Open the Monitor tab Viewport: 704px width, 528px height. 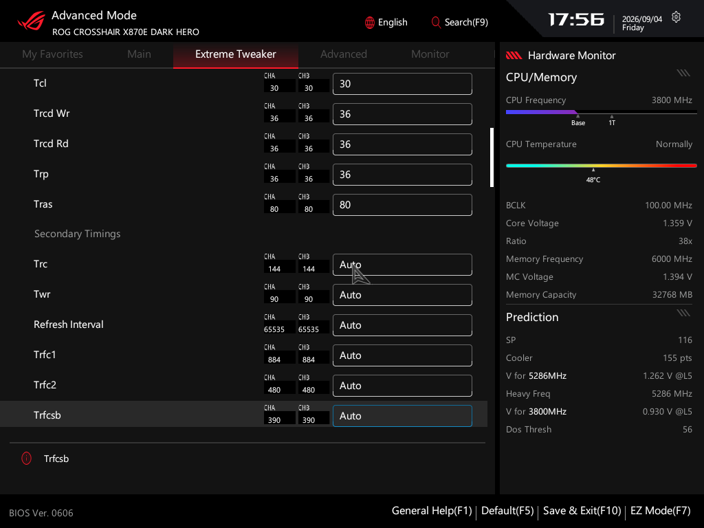point(430,54)
